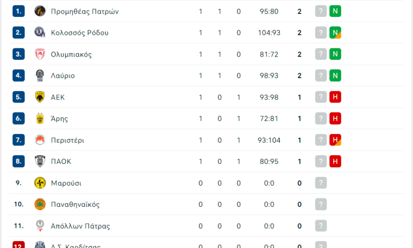Click the Λαύριο team logo
The image size is (413, 248).
pos(40,75)
